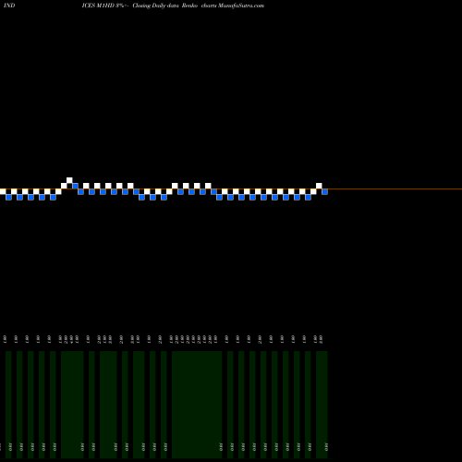This screenshot has height=462, width=462.
Task: Click the orange horizontal price line right of the bricks
Action: click(x=395, y=188)
